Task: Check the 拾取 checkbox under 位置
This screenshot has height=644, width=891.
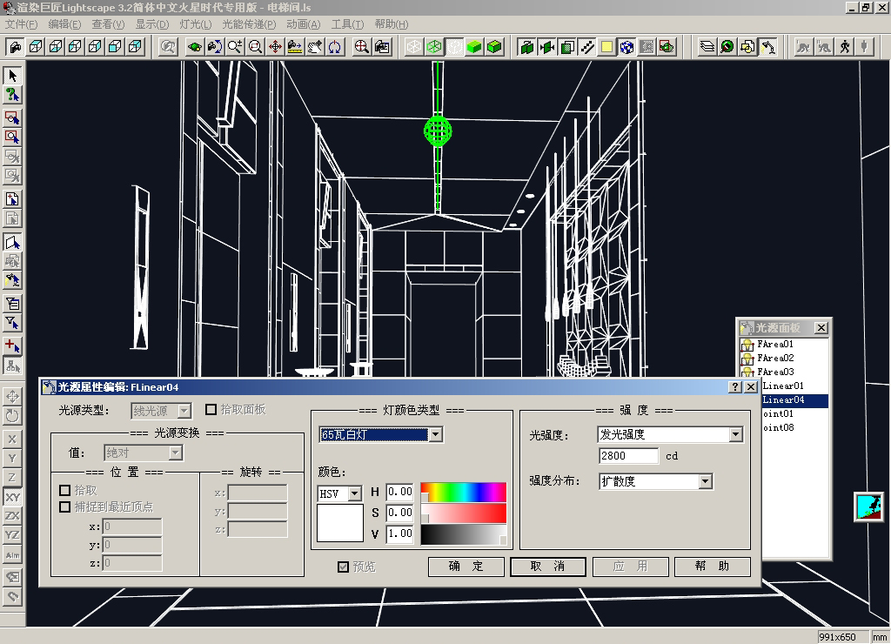Action: tap(64, 491)
